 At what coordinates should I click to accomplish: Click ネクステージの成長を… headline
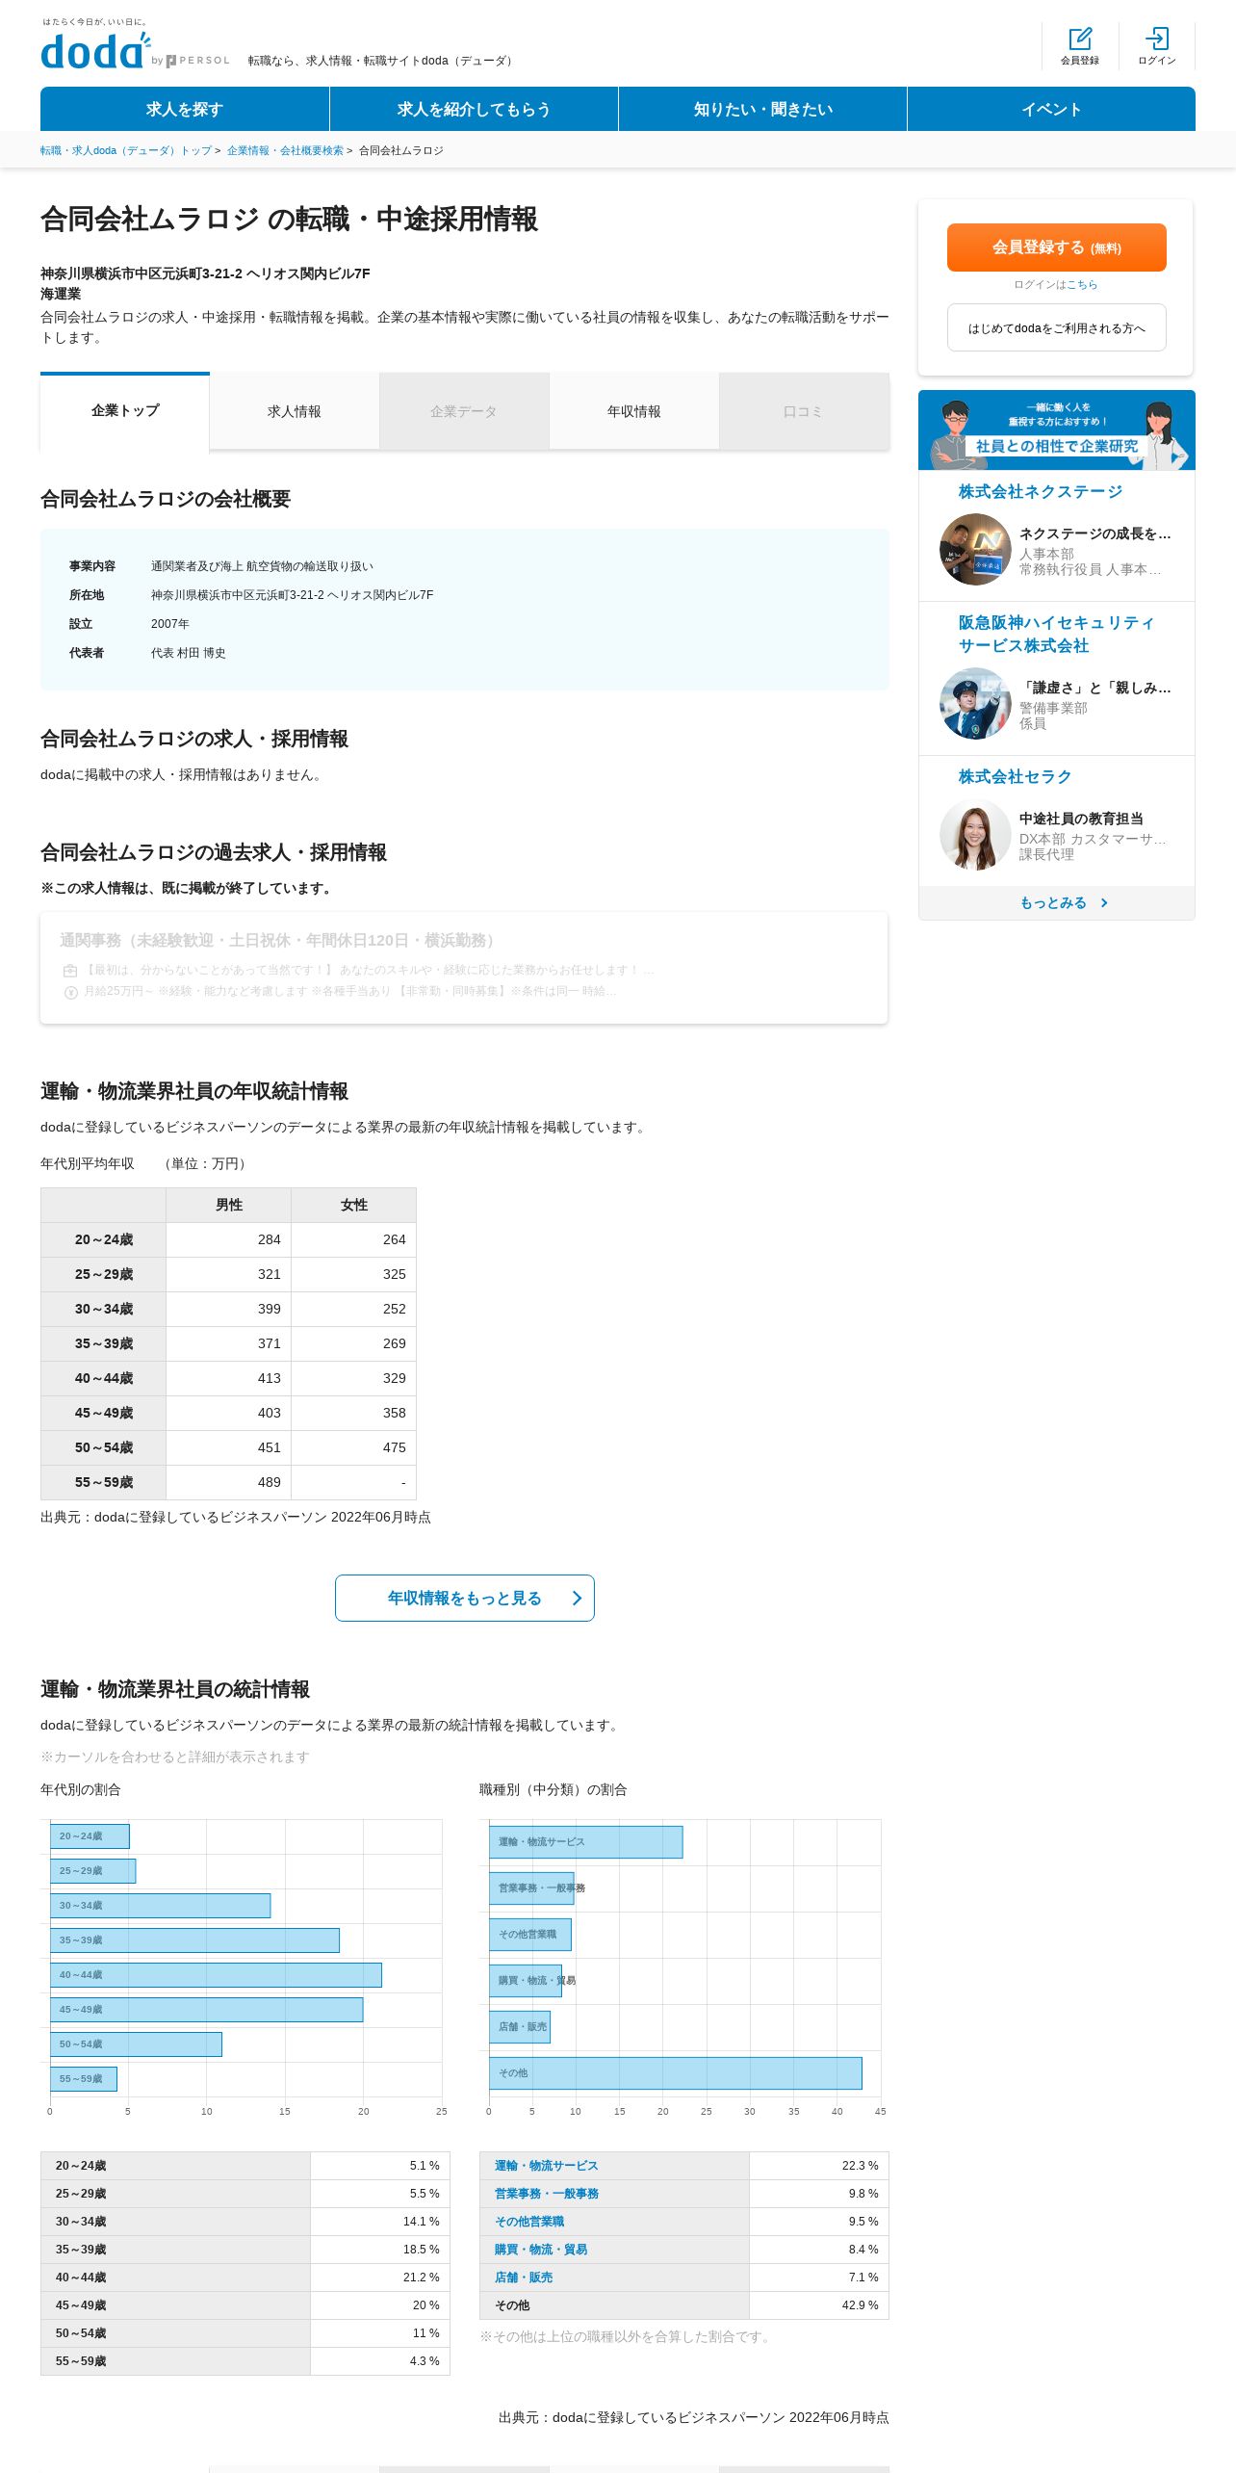(x=1095, y=534)
